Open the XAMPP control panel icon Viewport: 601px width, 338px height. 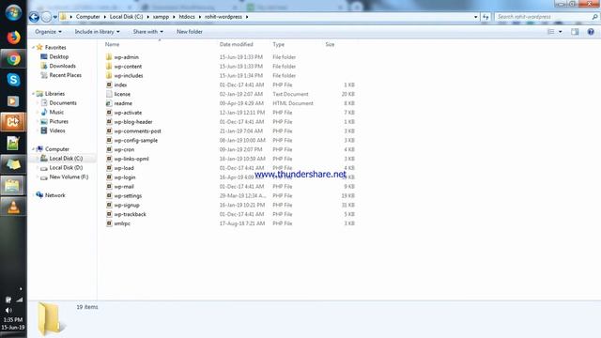coord(13,122)
